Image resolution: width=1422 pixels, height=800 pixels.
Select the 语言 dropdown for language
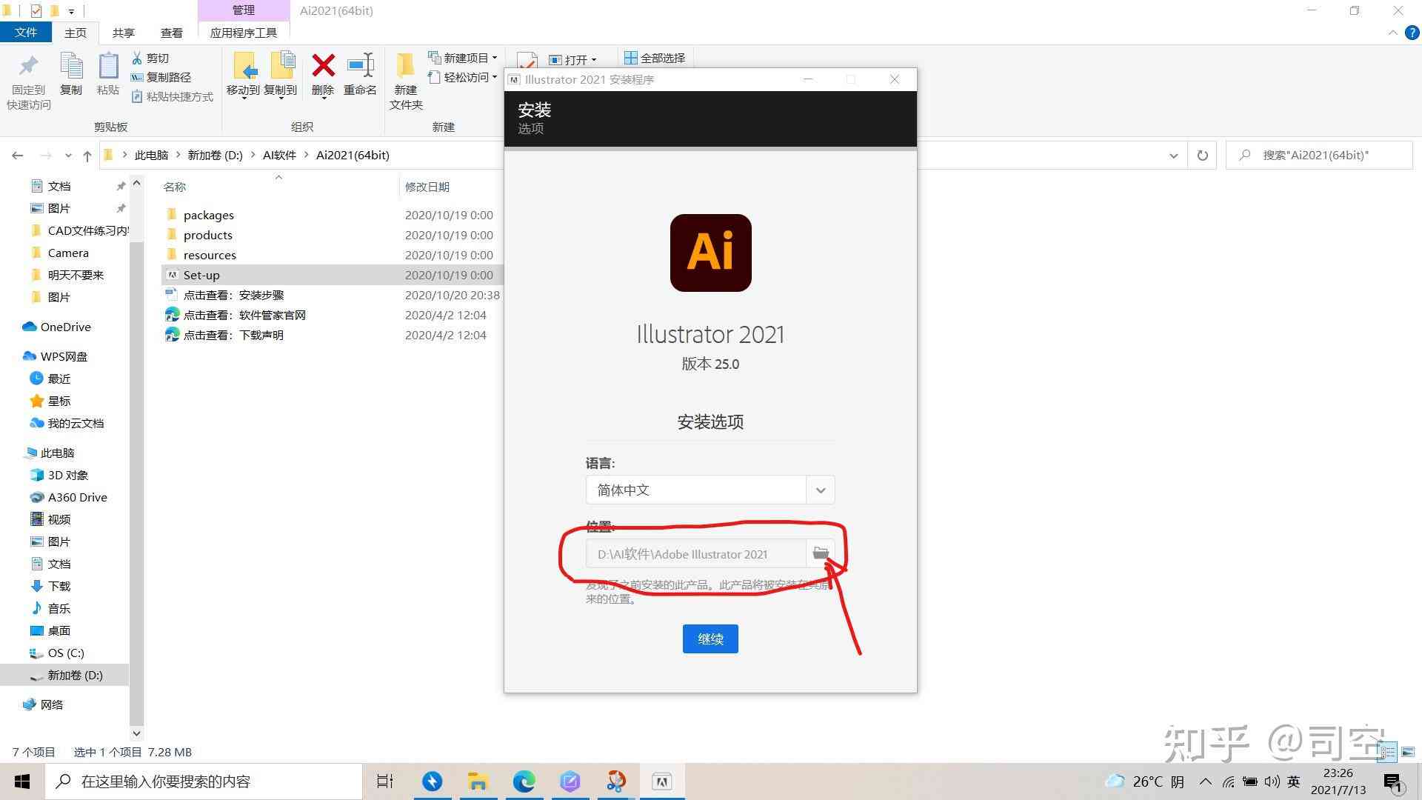[x=711, y=490]
